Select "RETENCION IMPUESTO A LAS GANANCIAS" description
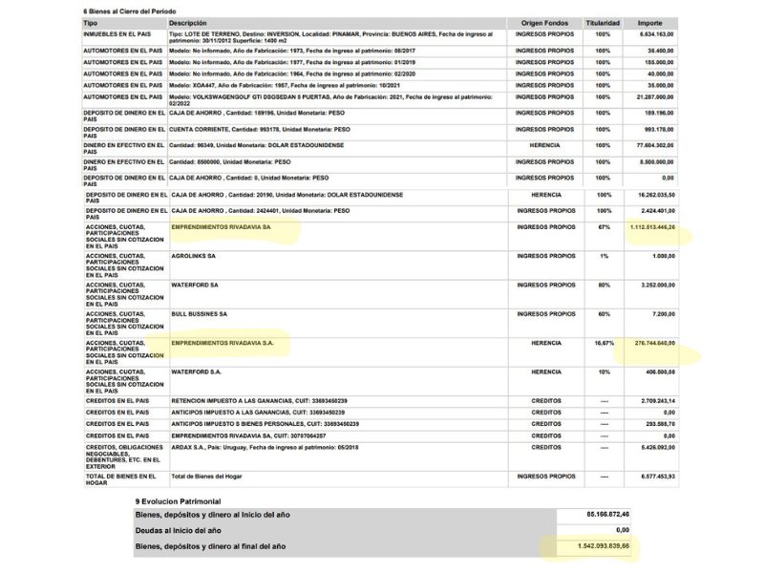Screen dimensions: 764x573 (259, 401)
